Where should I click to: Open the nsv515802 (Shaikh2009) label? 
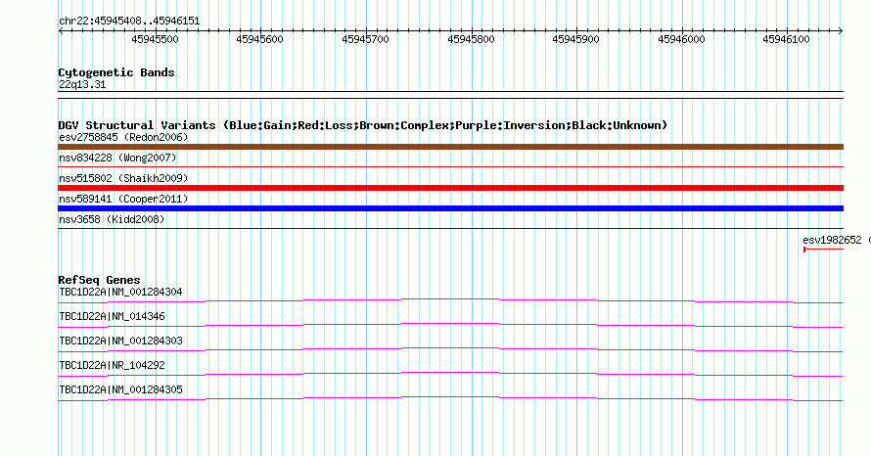point(123,178)
